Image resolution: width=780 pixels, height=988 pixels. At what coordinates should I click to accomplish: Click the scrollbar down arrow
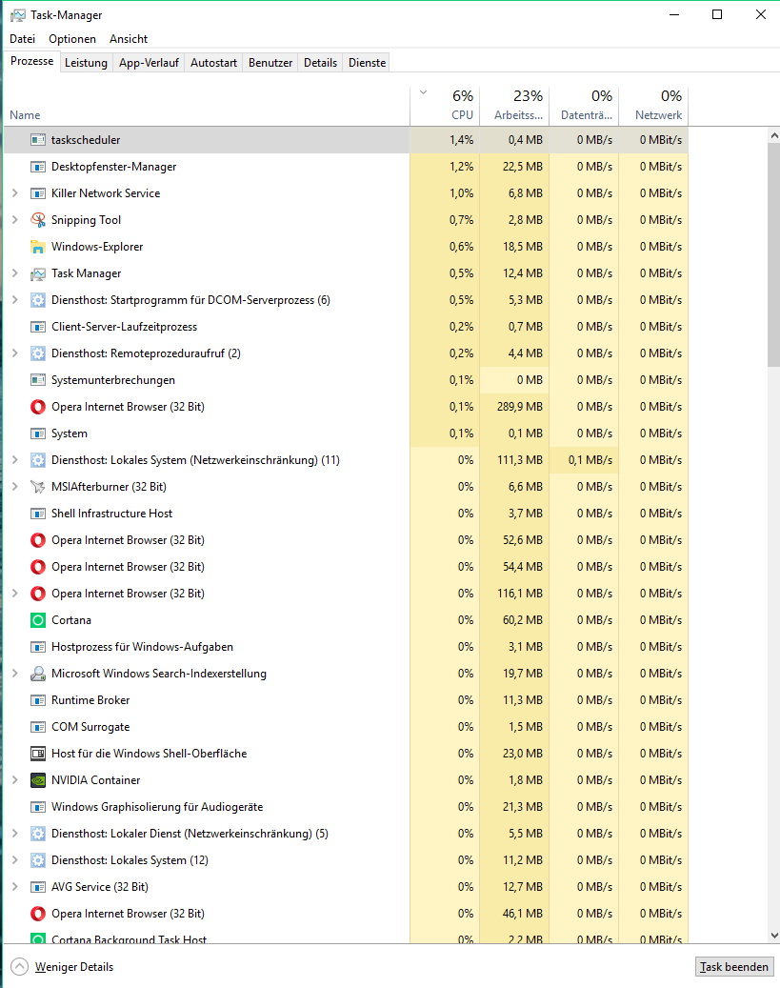tap(774, 936)
